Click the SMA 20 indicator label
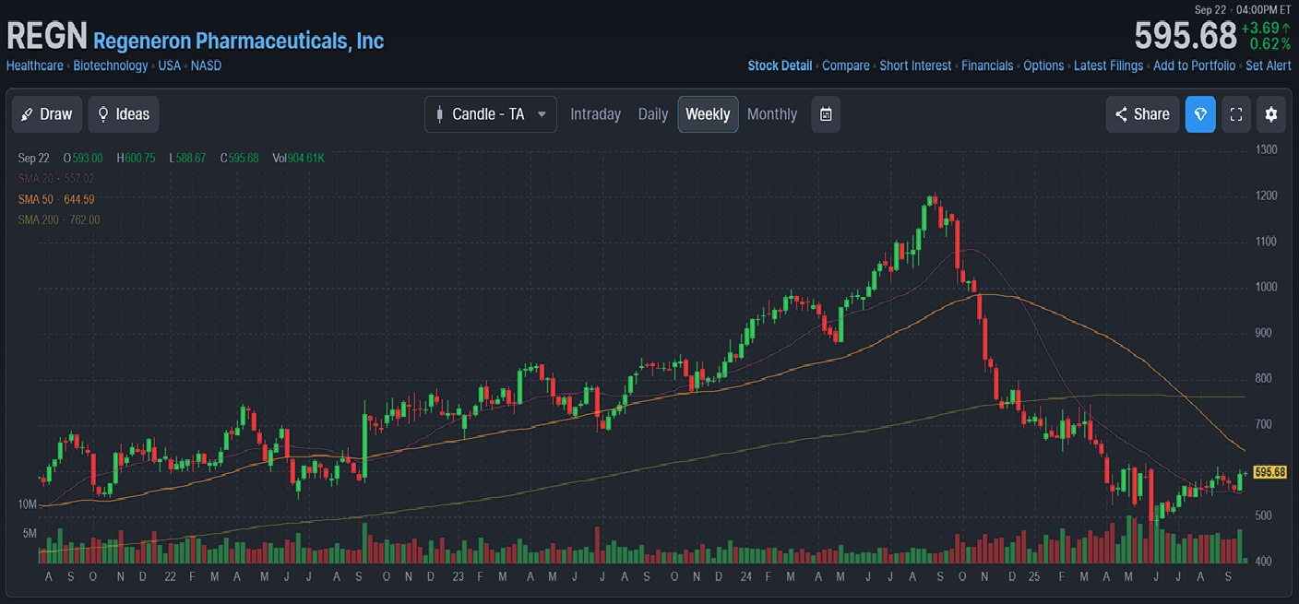1299x604 pixels. 55,178
